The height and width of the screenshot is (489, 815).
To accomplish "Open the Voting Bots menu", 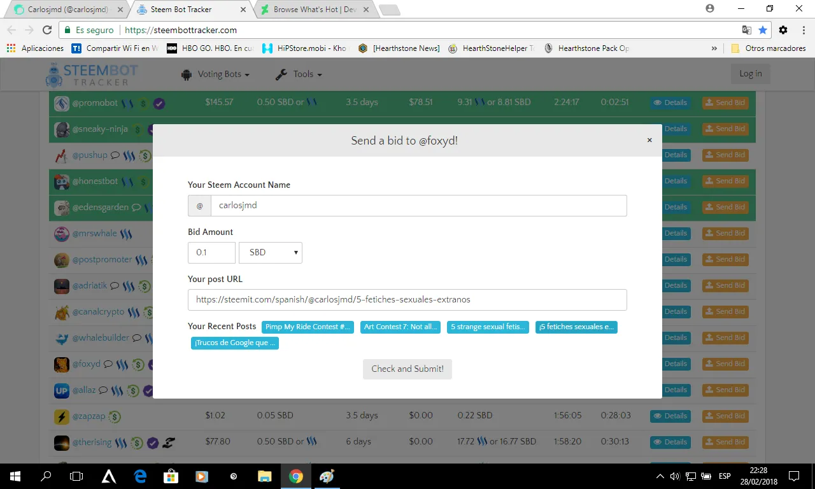I will pos(215,74).
